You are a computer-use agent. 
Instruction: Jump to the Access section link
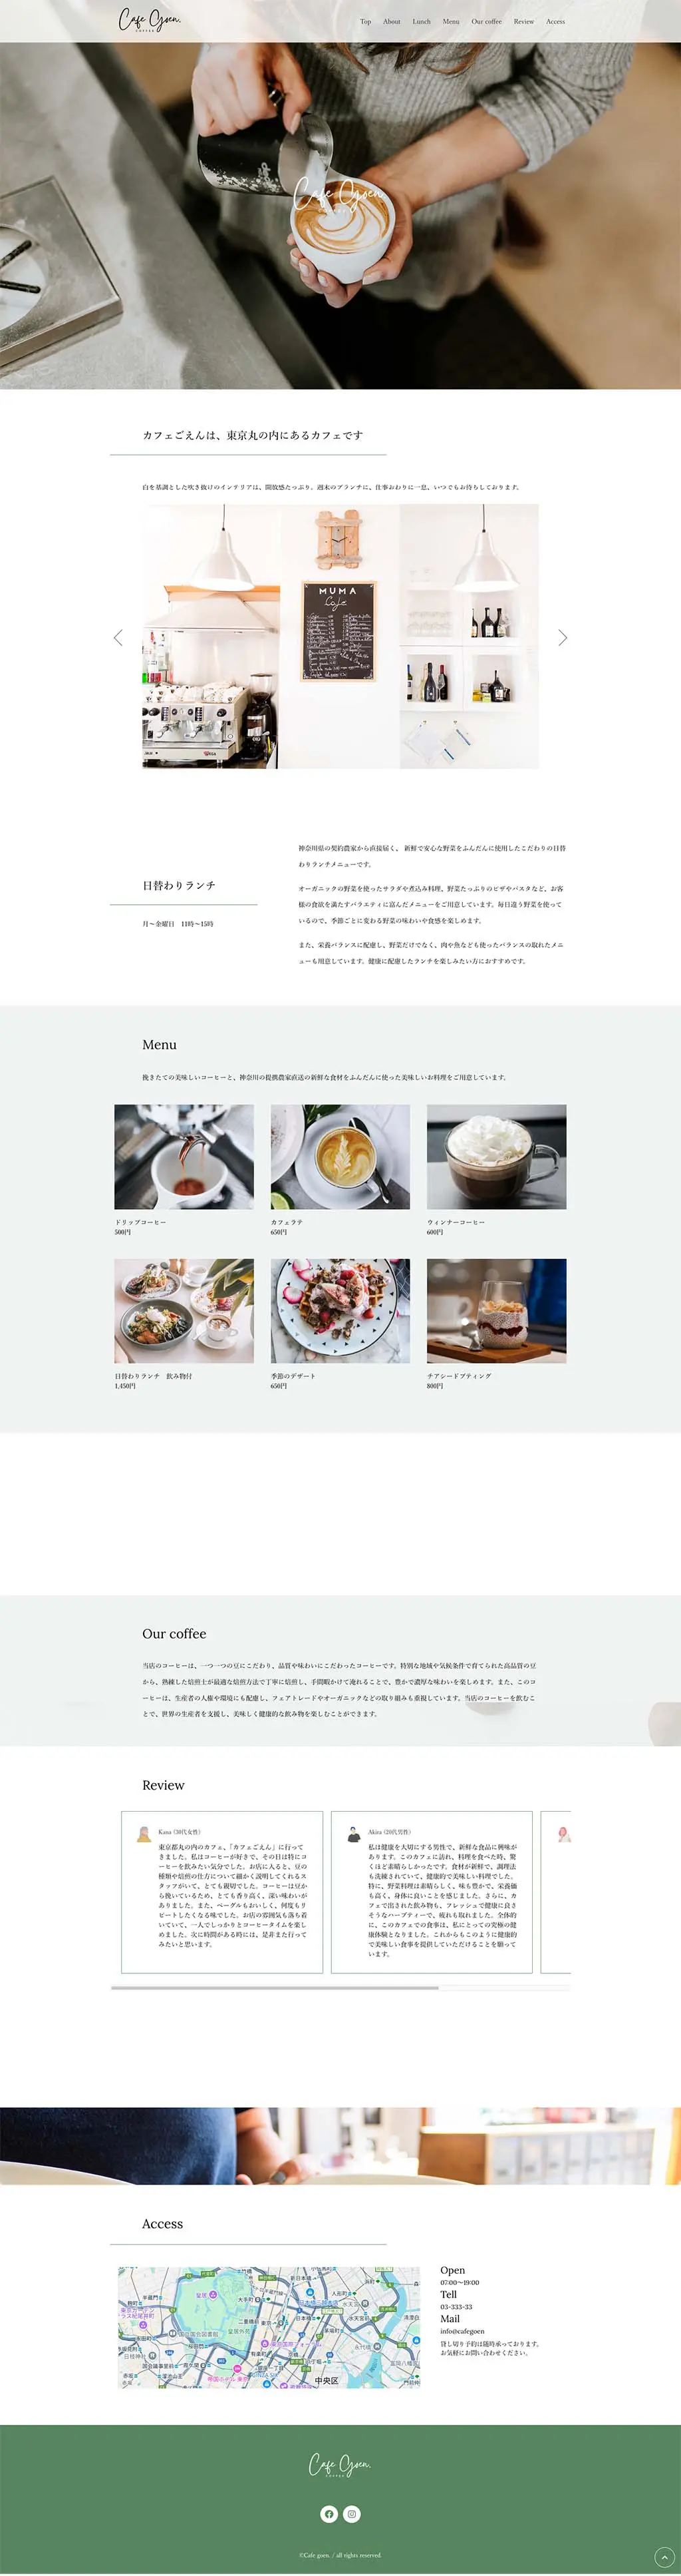pos(555,21)
